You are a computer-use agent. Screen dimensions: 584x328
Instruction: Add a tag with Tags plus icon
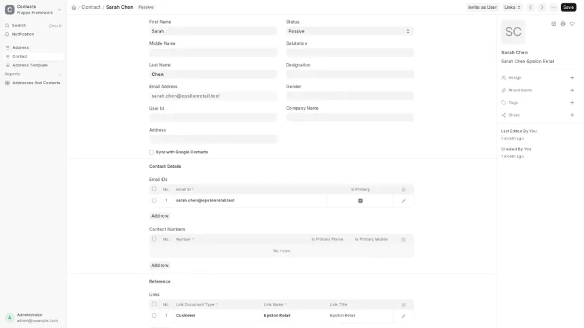click(572, 102)
